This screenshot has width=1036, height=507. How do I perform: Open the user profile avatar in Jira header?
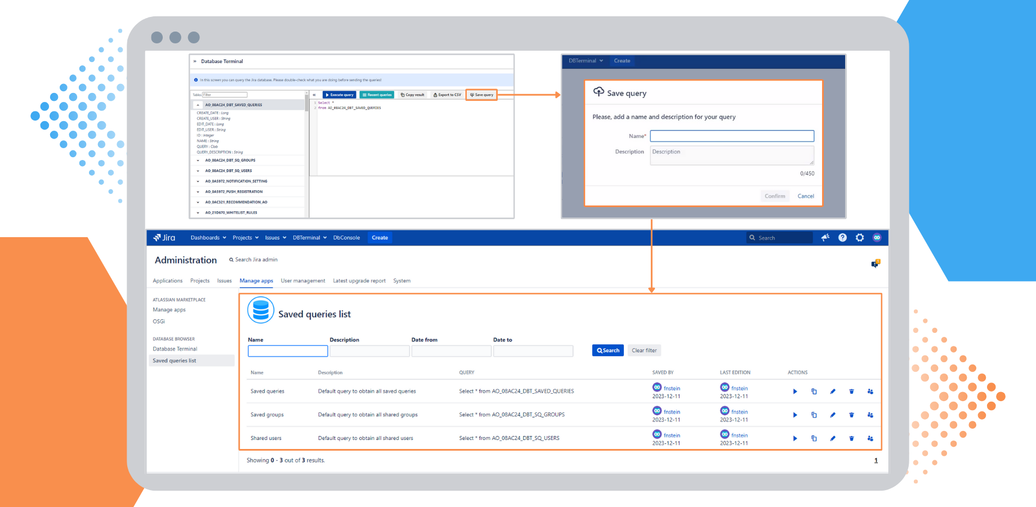click(x=877, y=238)
